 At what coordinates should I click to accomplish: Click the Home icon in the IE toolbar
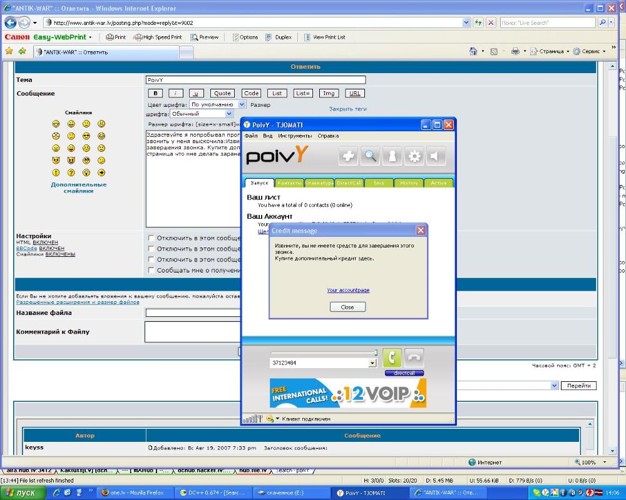[473, 51]
